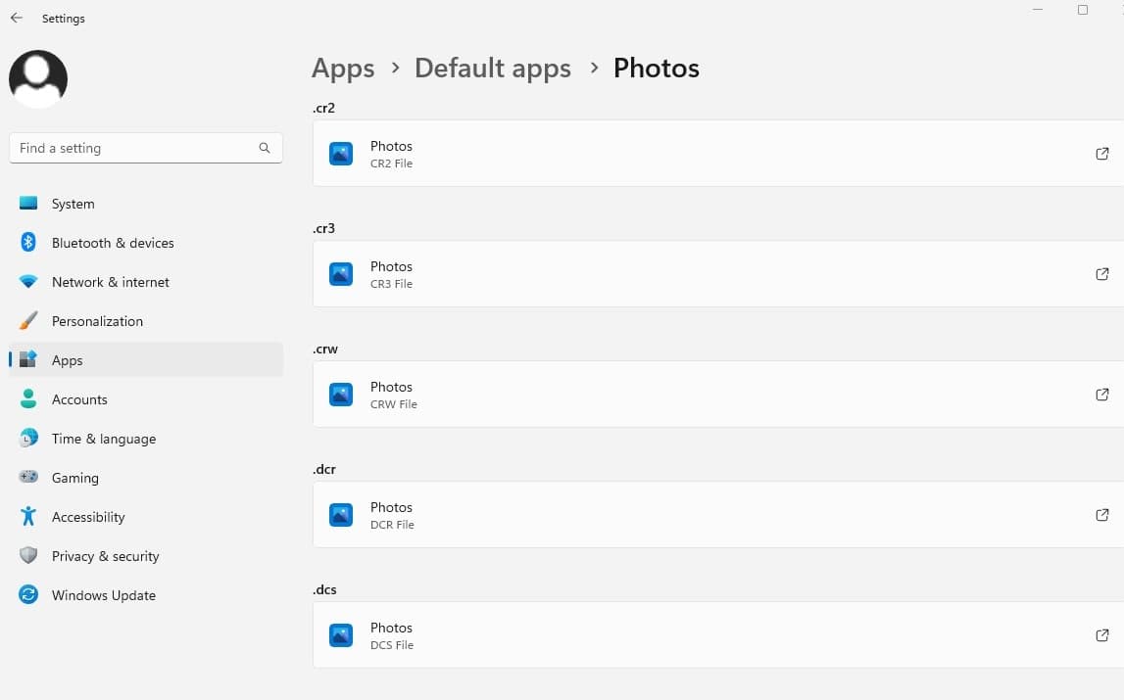Go to Network & internet settings
Viewport: 1124px width, 700px height.
pyautogui.click(x=111, y=282)
